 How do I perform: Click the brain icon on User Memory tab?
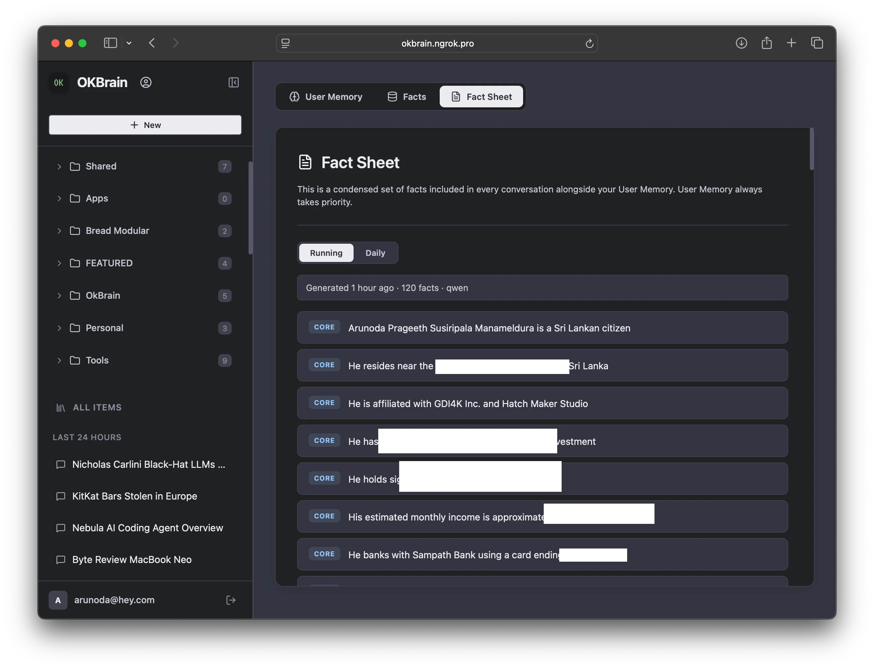point(294,97)
